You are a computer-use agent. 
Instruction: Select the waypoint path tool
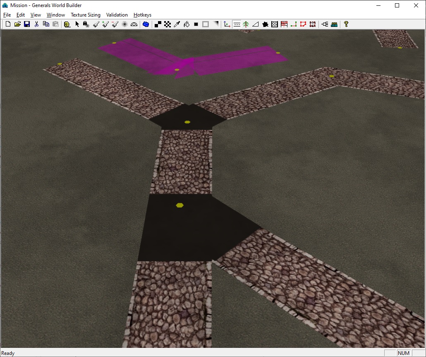point(293,24)
